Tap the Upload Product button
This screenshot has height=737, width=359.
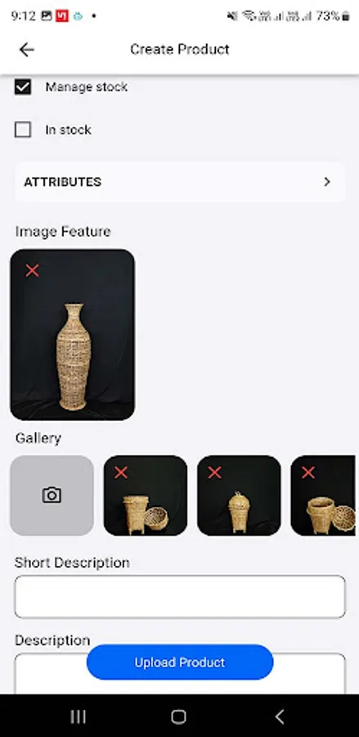(x=180, y=662)
